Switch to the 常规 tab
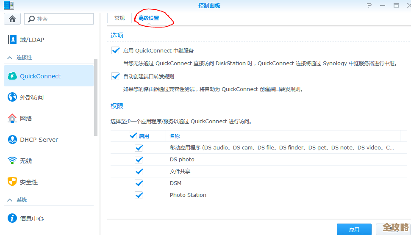 (x=119, y=18)
